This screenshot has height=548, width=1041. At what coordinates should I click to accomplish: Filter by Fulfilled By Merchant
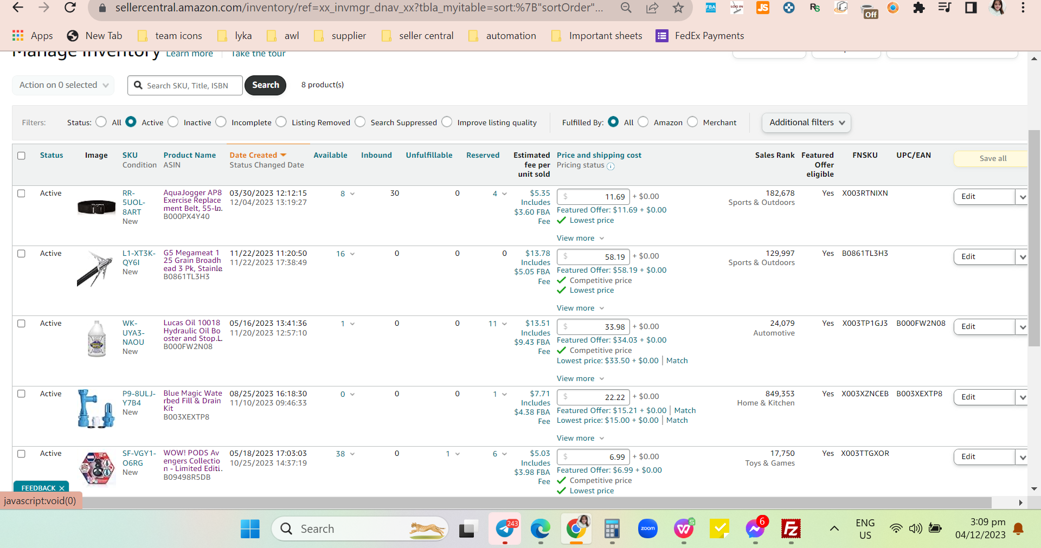pos(692,122)
